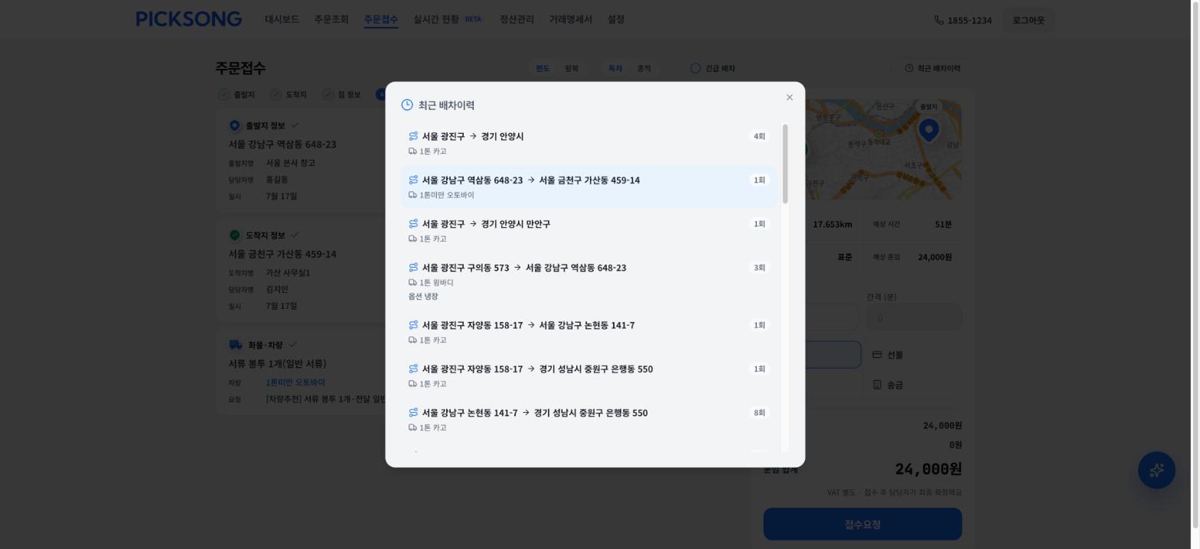Close the recent dispatch history dialog

click(789, 97)
